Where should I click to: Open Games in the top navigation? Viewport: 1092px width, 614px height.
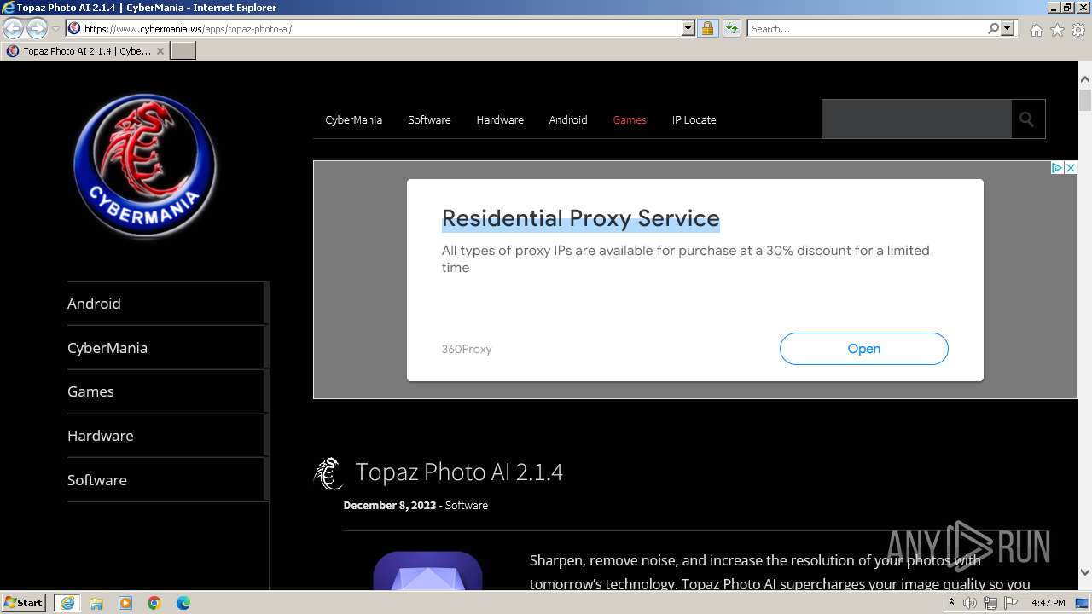coord(630,119)
